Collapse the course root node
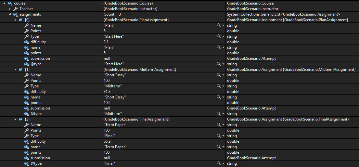359x167 pixels. (5, 4)
